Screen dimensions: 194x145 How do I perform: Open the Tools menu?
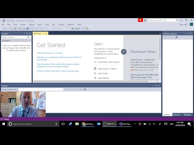coord(47,25)
